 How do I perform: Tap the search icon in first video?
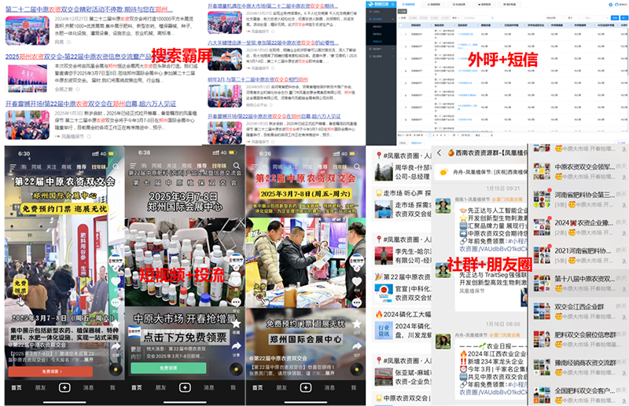(x=116, y=166)
